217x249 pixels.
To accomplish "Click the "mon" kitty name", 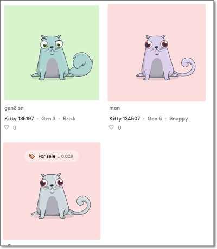I will click(x=114, y=108).
